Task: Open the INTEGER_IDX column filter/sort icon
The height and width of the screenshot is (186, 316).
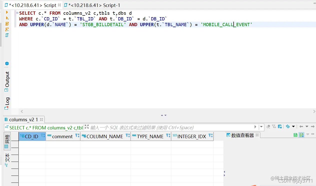Action: [210, 135]
